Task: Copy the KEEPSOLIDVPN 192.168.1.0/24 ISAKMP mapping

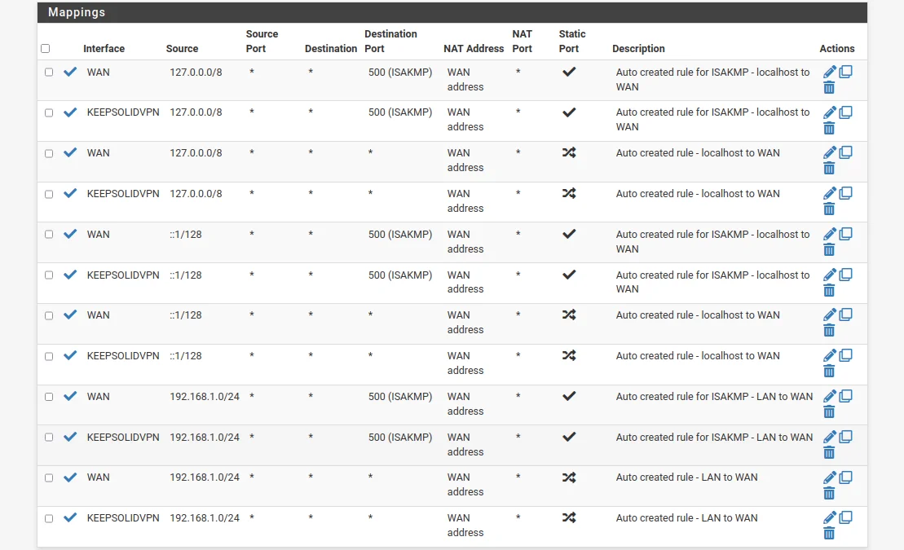Action: [x=846, y=437]
